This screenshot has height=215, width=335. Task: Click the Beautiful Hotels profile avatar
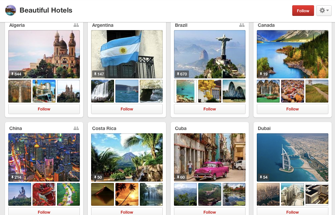click(x=11, y=10)
